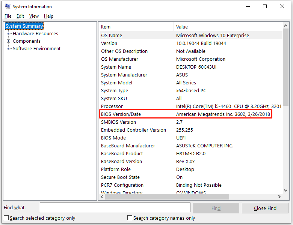The width and height of the screenshot is (293, 225).
Task: Open the Help menu
Action: (48, 16)
